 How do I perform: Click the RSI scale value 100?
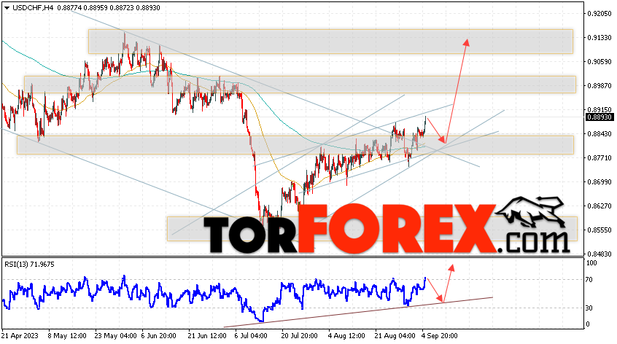pyautogui.click(x=591, y=263)
